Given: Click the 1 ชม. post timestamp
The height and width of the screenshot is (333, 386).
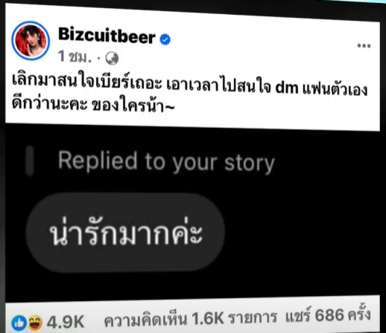Looking at the screenshot, I should tap(75, 57).
